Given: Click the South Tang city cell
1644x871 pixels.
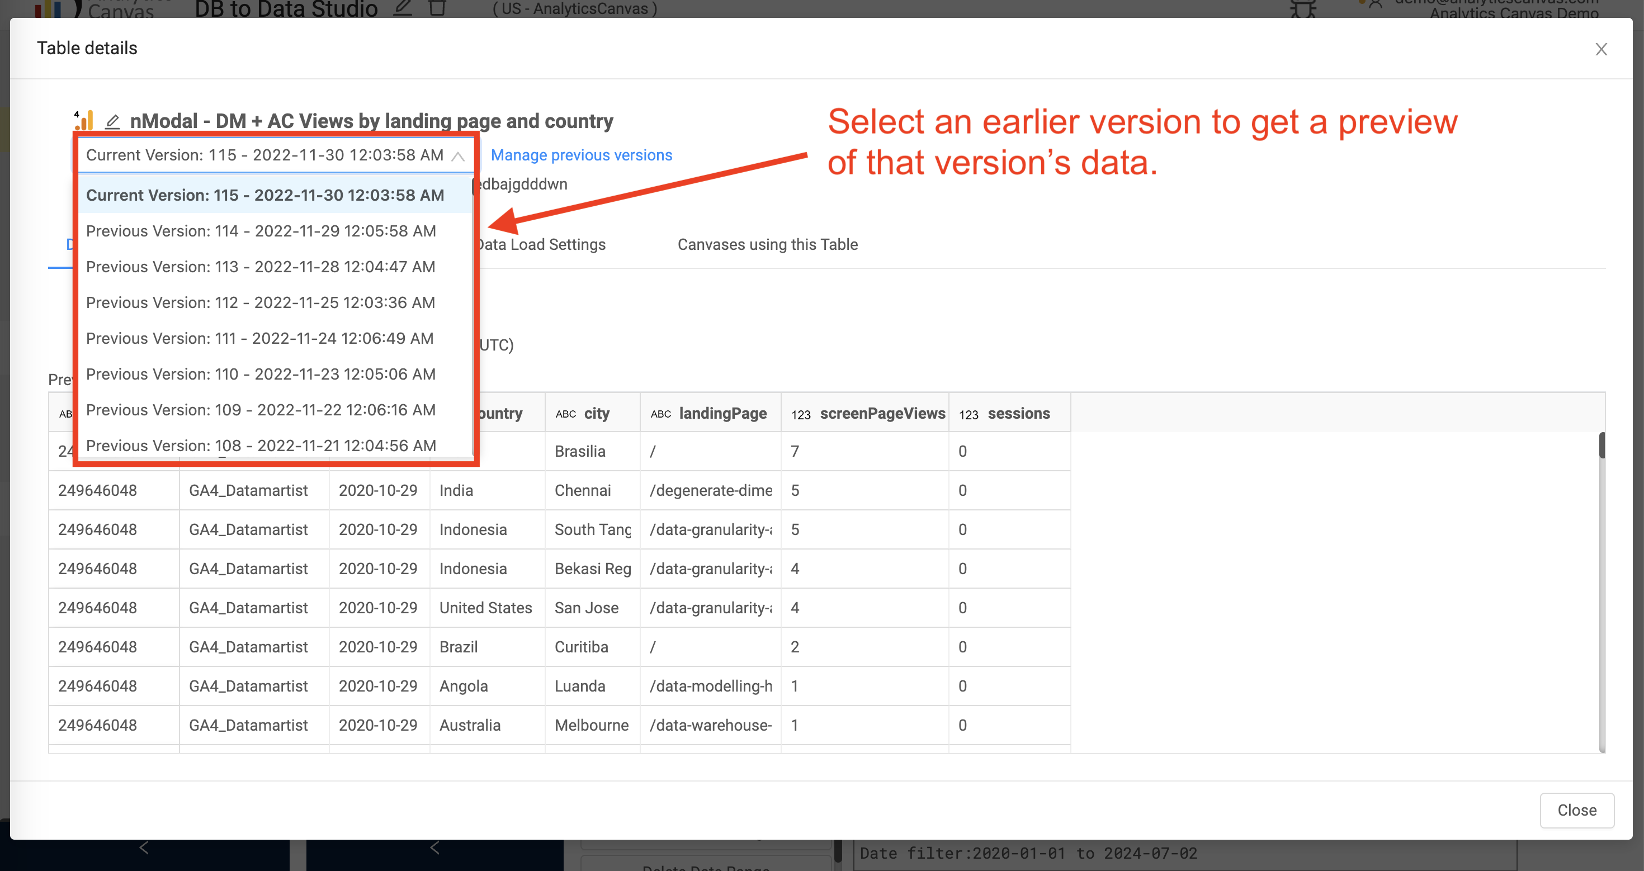Looking at the screenshot, I should click(592, 529).
